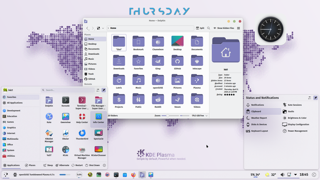Screen dimensions: 320x180
Task: Select Multimedia category in launcher
Action: pyautogui.click(x=21, y=139)
